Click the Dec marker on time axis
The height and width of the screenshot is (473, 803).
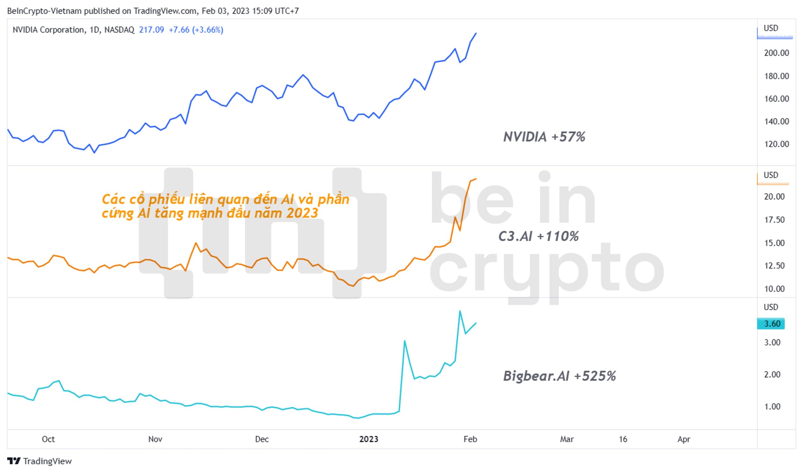click(x=262, y=439)
